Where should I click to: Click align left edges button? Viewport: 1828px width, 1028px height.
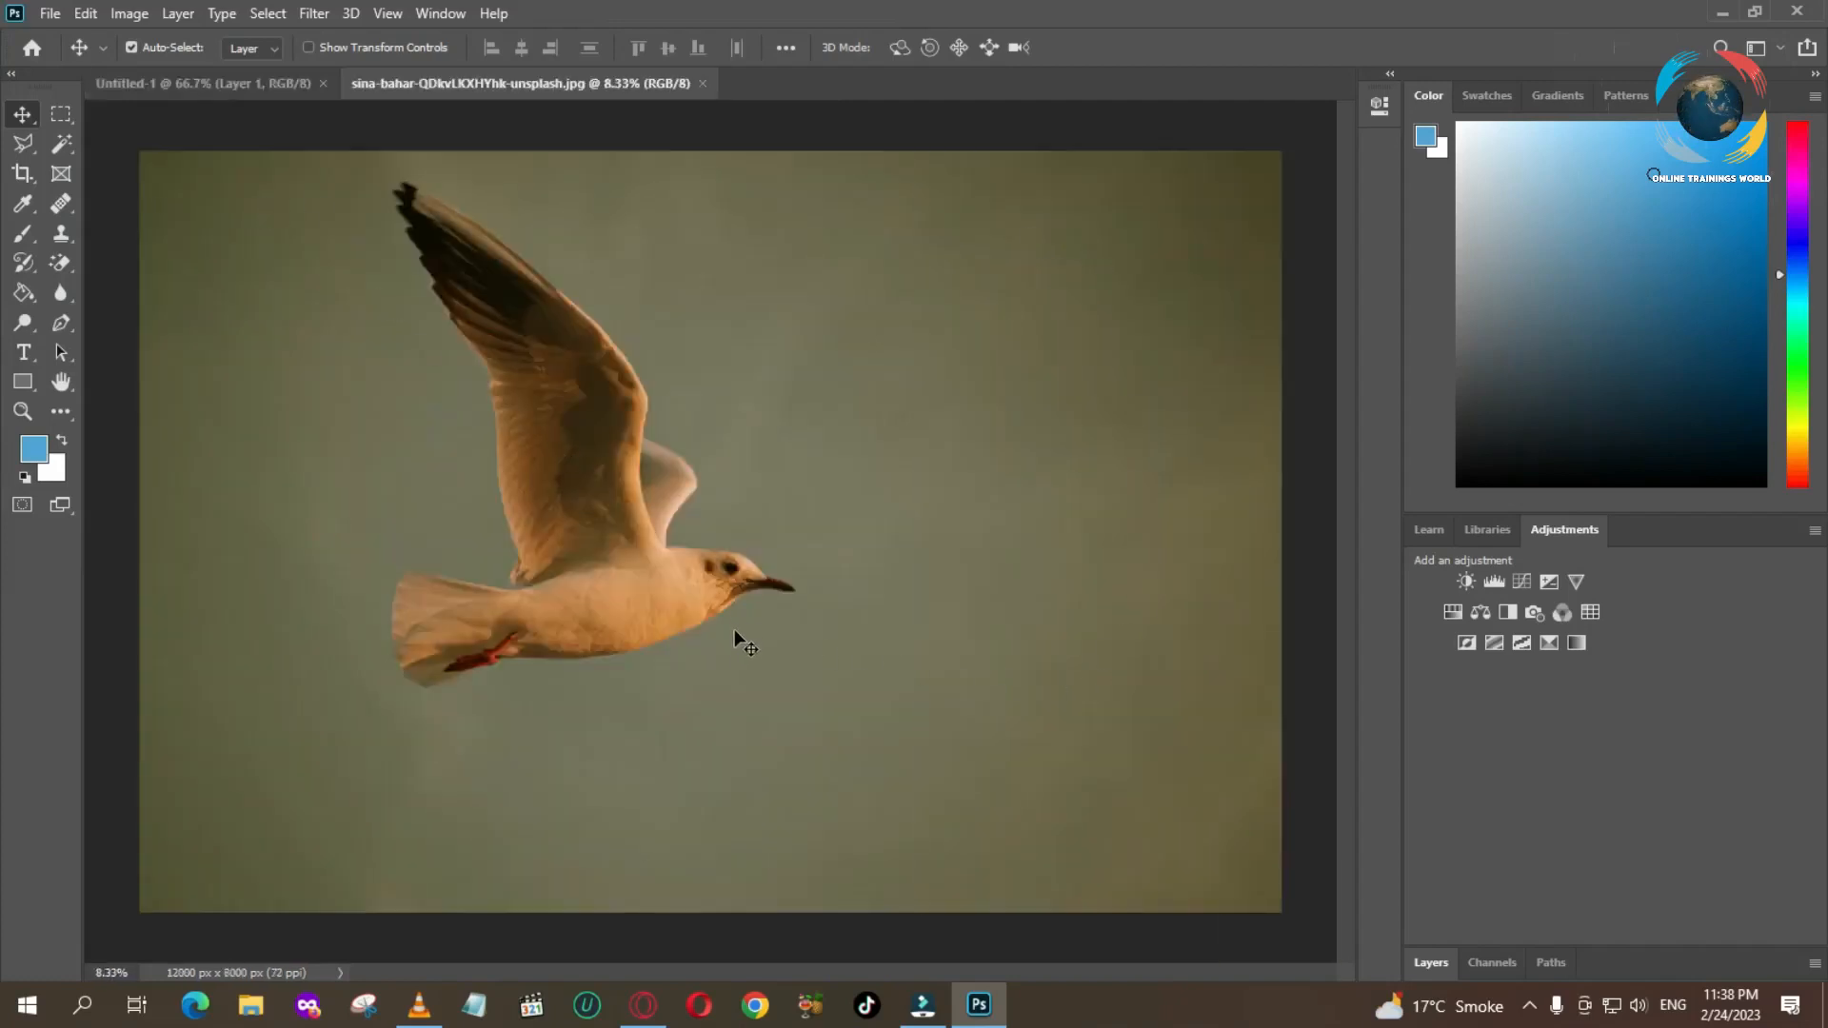click(x=492, y=48)
